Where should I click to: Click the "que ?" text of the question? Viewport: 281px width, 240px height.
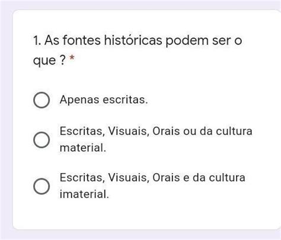pos(49,60)
